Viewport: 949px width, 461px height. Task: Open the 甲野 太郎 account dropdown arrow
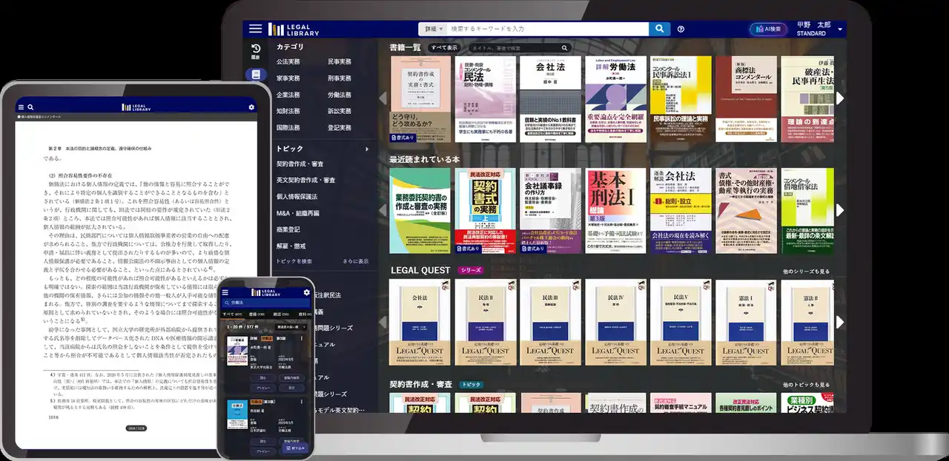(840, 30)
